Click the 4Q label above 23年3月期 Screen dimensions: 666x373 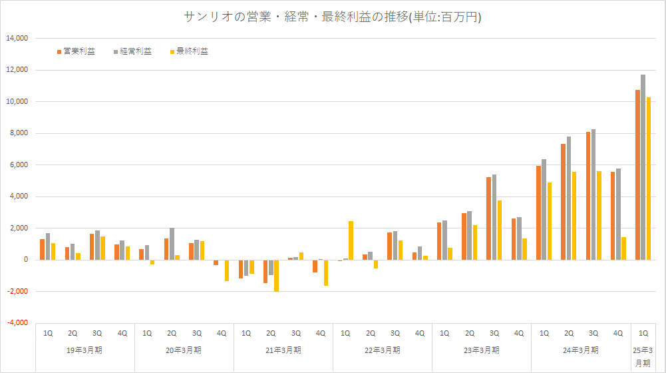(x=519, y=334)
